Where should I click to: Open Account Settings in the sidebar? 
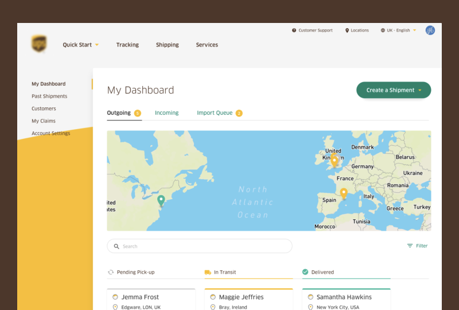tap(51, 133)
